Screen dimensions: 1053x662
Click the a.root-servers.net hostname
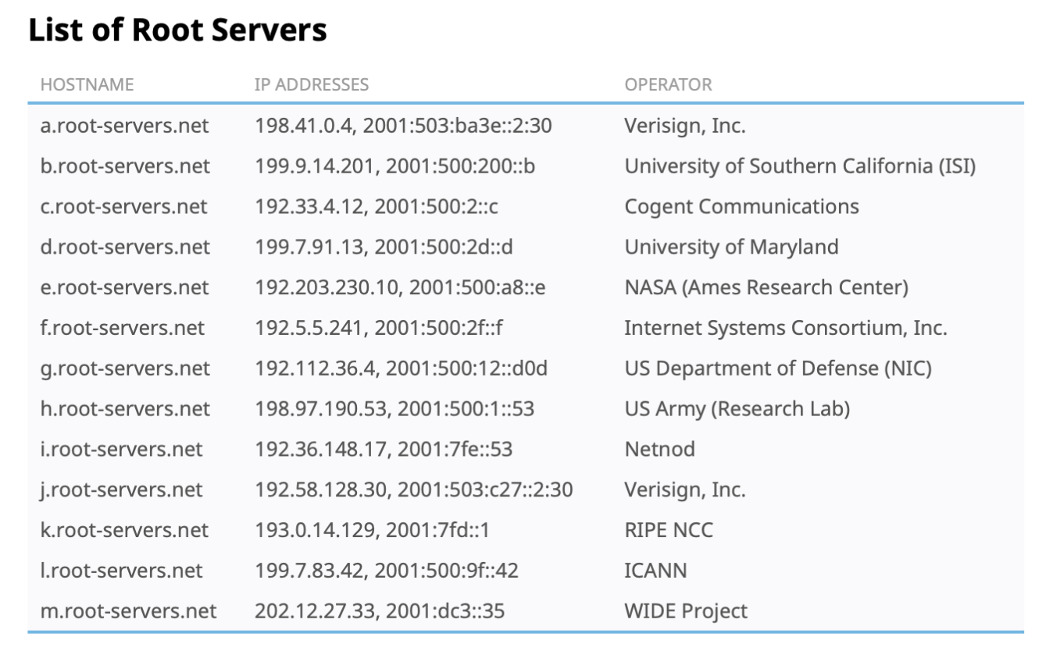pyautogui.click(x=125, y=126)
